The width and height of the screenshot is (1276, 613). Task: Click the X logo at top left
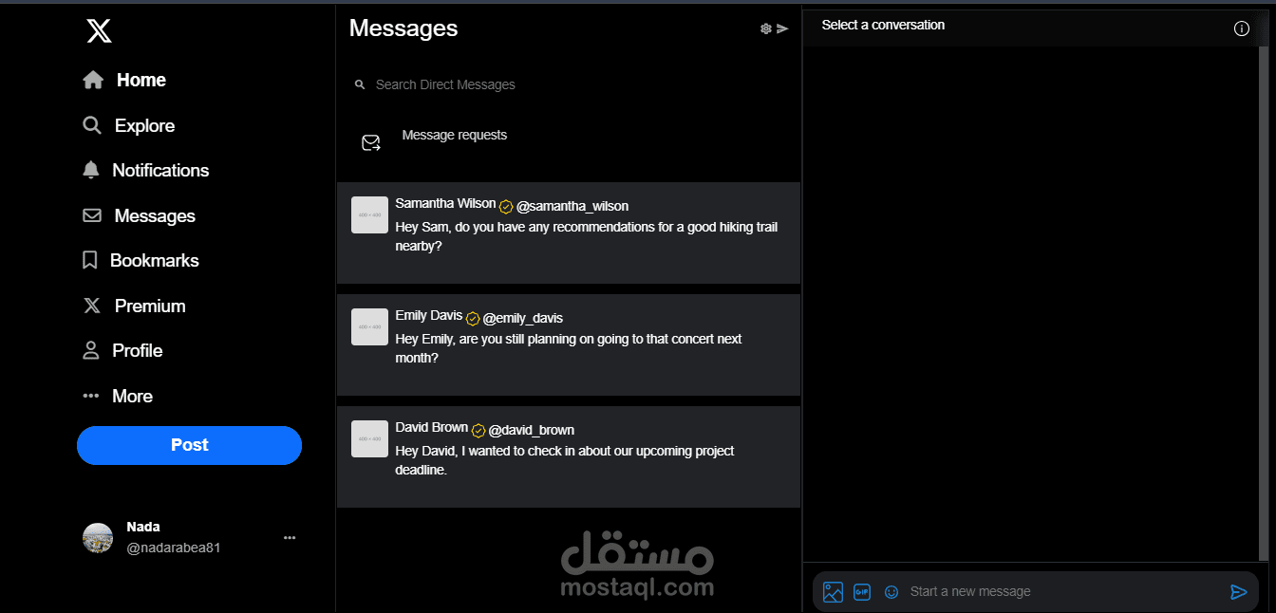(x=99, y=30)
